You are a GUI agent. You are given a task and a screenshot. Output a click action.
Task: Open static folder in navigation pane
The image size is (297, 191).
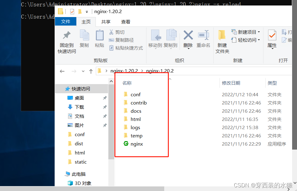(x=81, y=162)
